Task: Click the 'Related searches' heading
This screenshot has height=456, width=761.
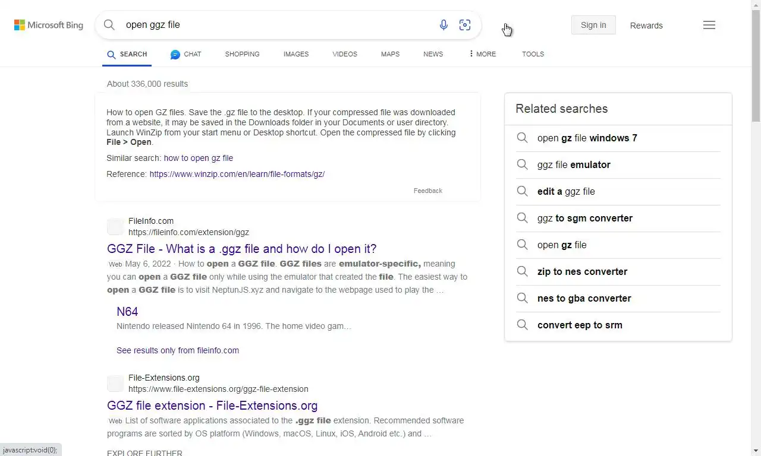Action: point(562,109)
